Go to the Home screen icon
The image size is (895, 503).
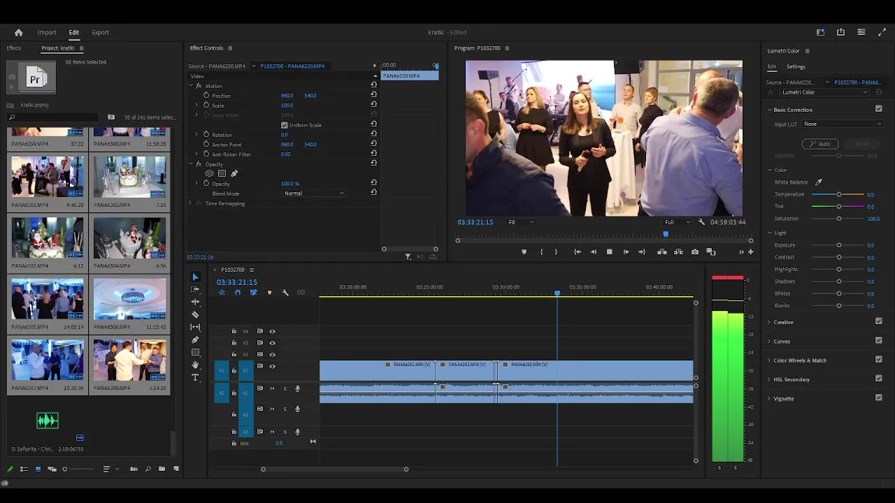tap(19, 32)
